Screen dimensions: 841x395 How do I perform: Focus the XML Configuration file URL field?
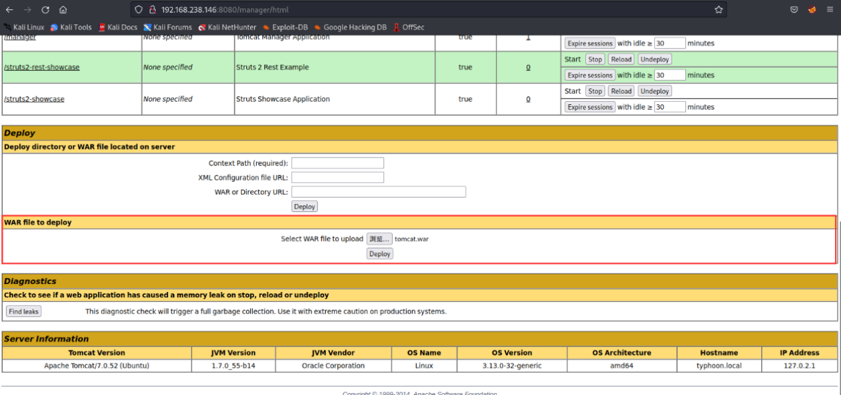[338, 177]
